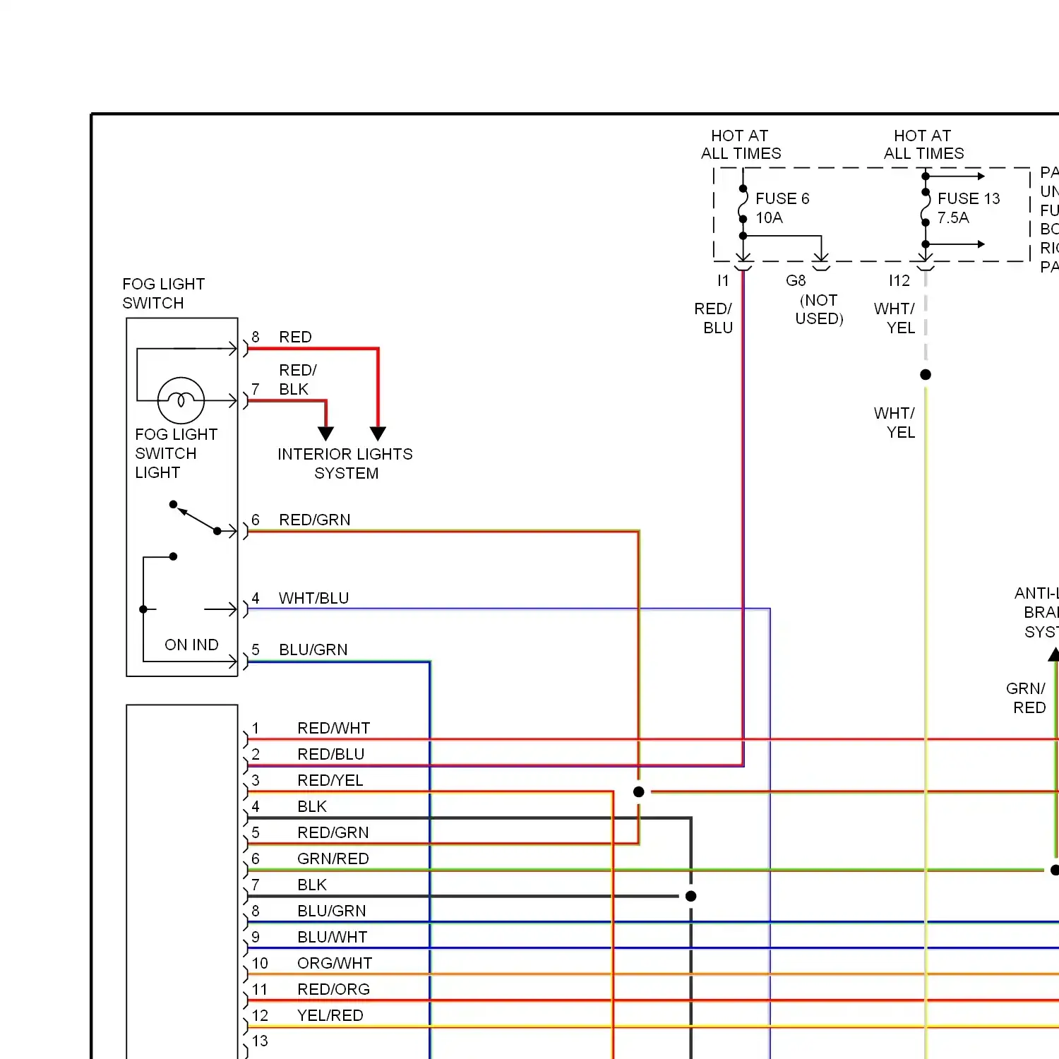This screenshot has height=1059, width=1059.
Task: Select fog switch pin 7 RED/BLK label
Action: tap(297, 379)
